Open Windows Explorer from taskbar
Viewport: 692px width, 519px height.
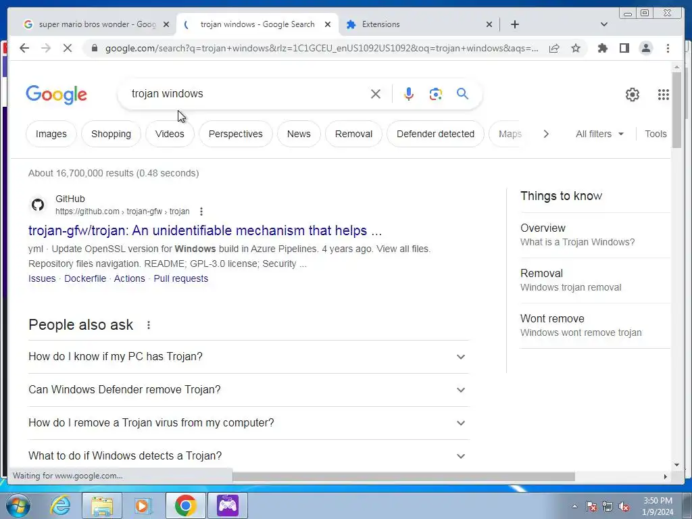(102, 505)
